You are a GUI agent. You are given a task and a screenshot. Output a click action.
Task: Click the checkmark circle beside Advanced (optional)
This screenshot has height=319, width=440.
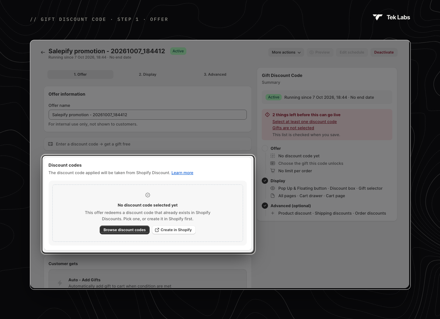point(265,206)
